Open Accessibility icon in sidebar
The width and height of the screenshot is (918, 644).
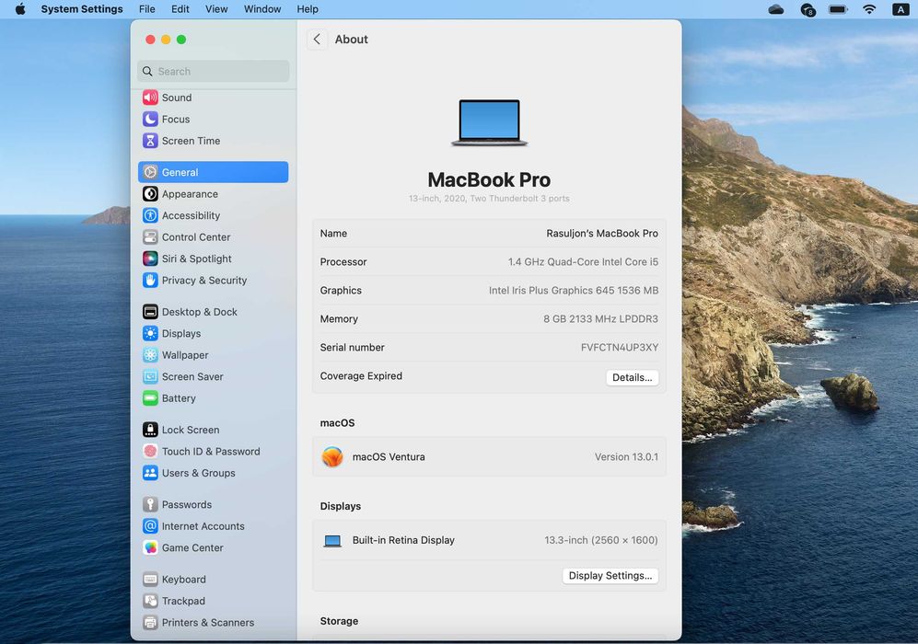(x=150, y=215)
